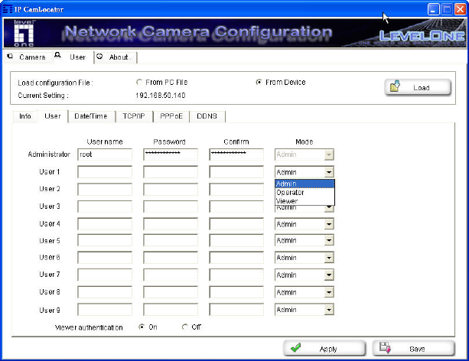Switch to the TCP/IP tab
The width and height of the screenshot is (469, 361).
pos(134,116)
